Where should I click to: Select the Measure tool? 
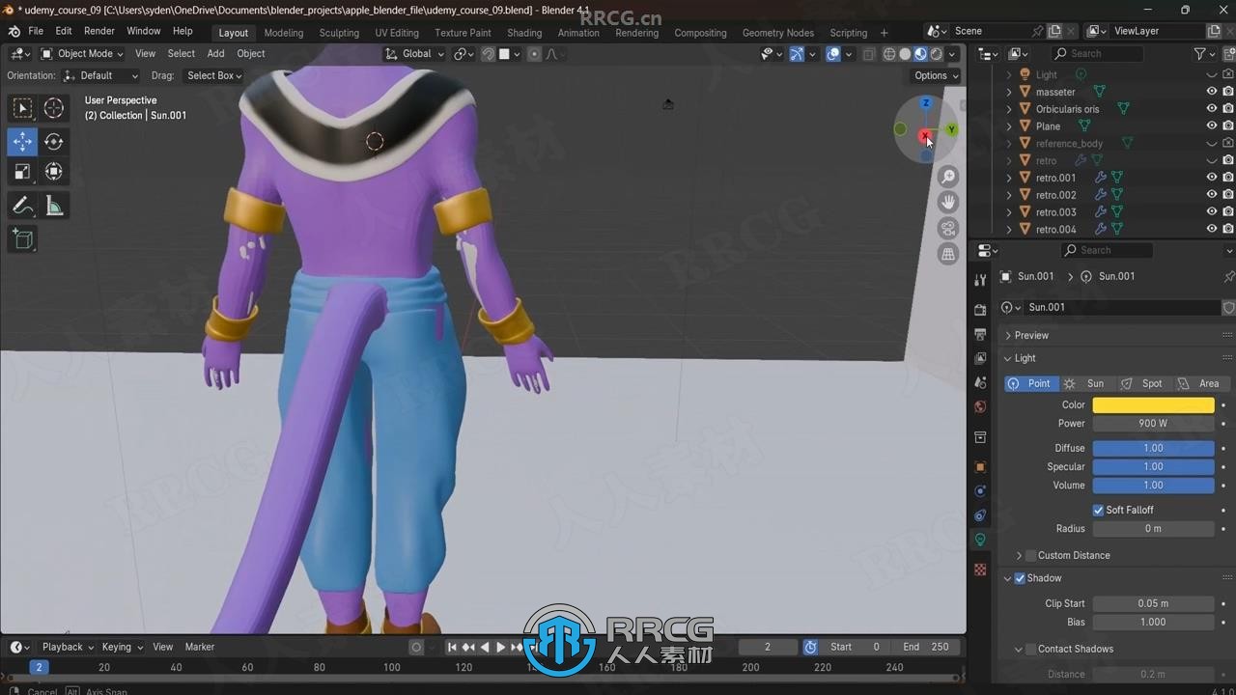tap(54, 206)
